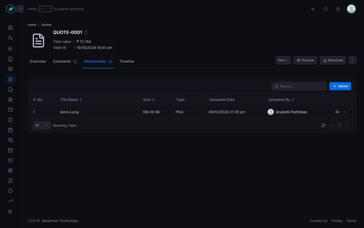364x228 pixels.
Task: Open the lenovo.png row actions menu
Action: coord(344,112)
